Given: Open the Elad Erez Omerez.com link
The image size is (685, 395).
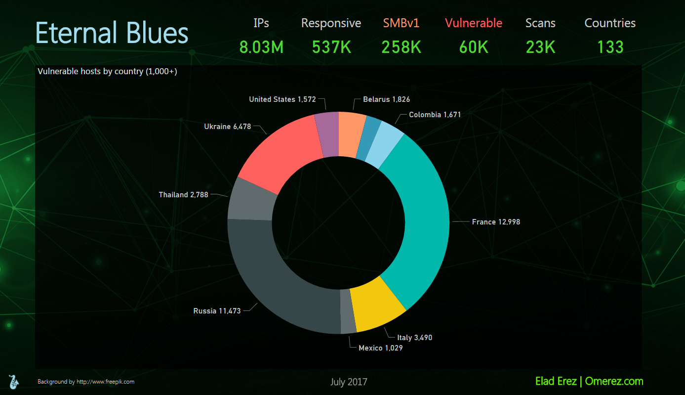Looking at the screenshot, I should [x=589, y=381].
